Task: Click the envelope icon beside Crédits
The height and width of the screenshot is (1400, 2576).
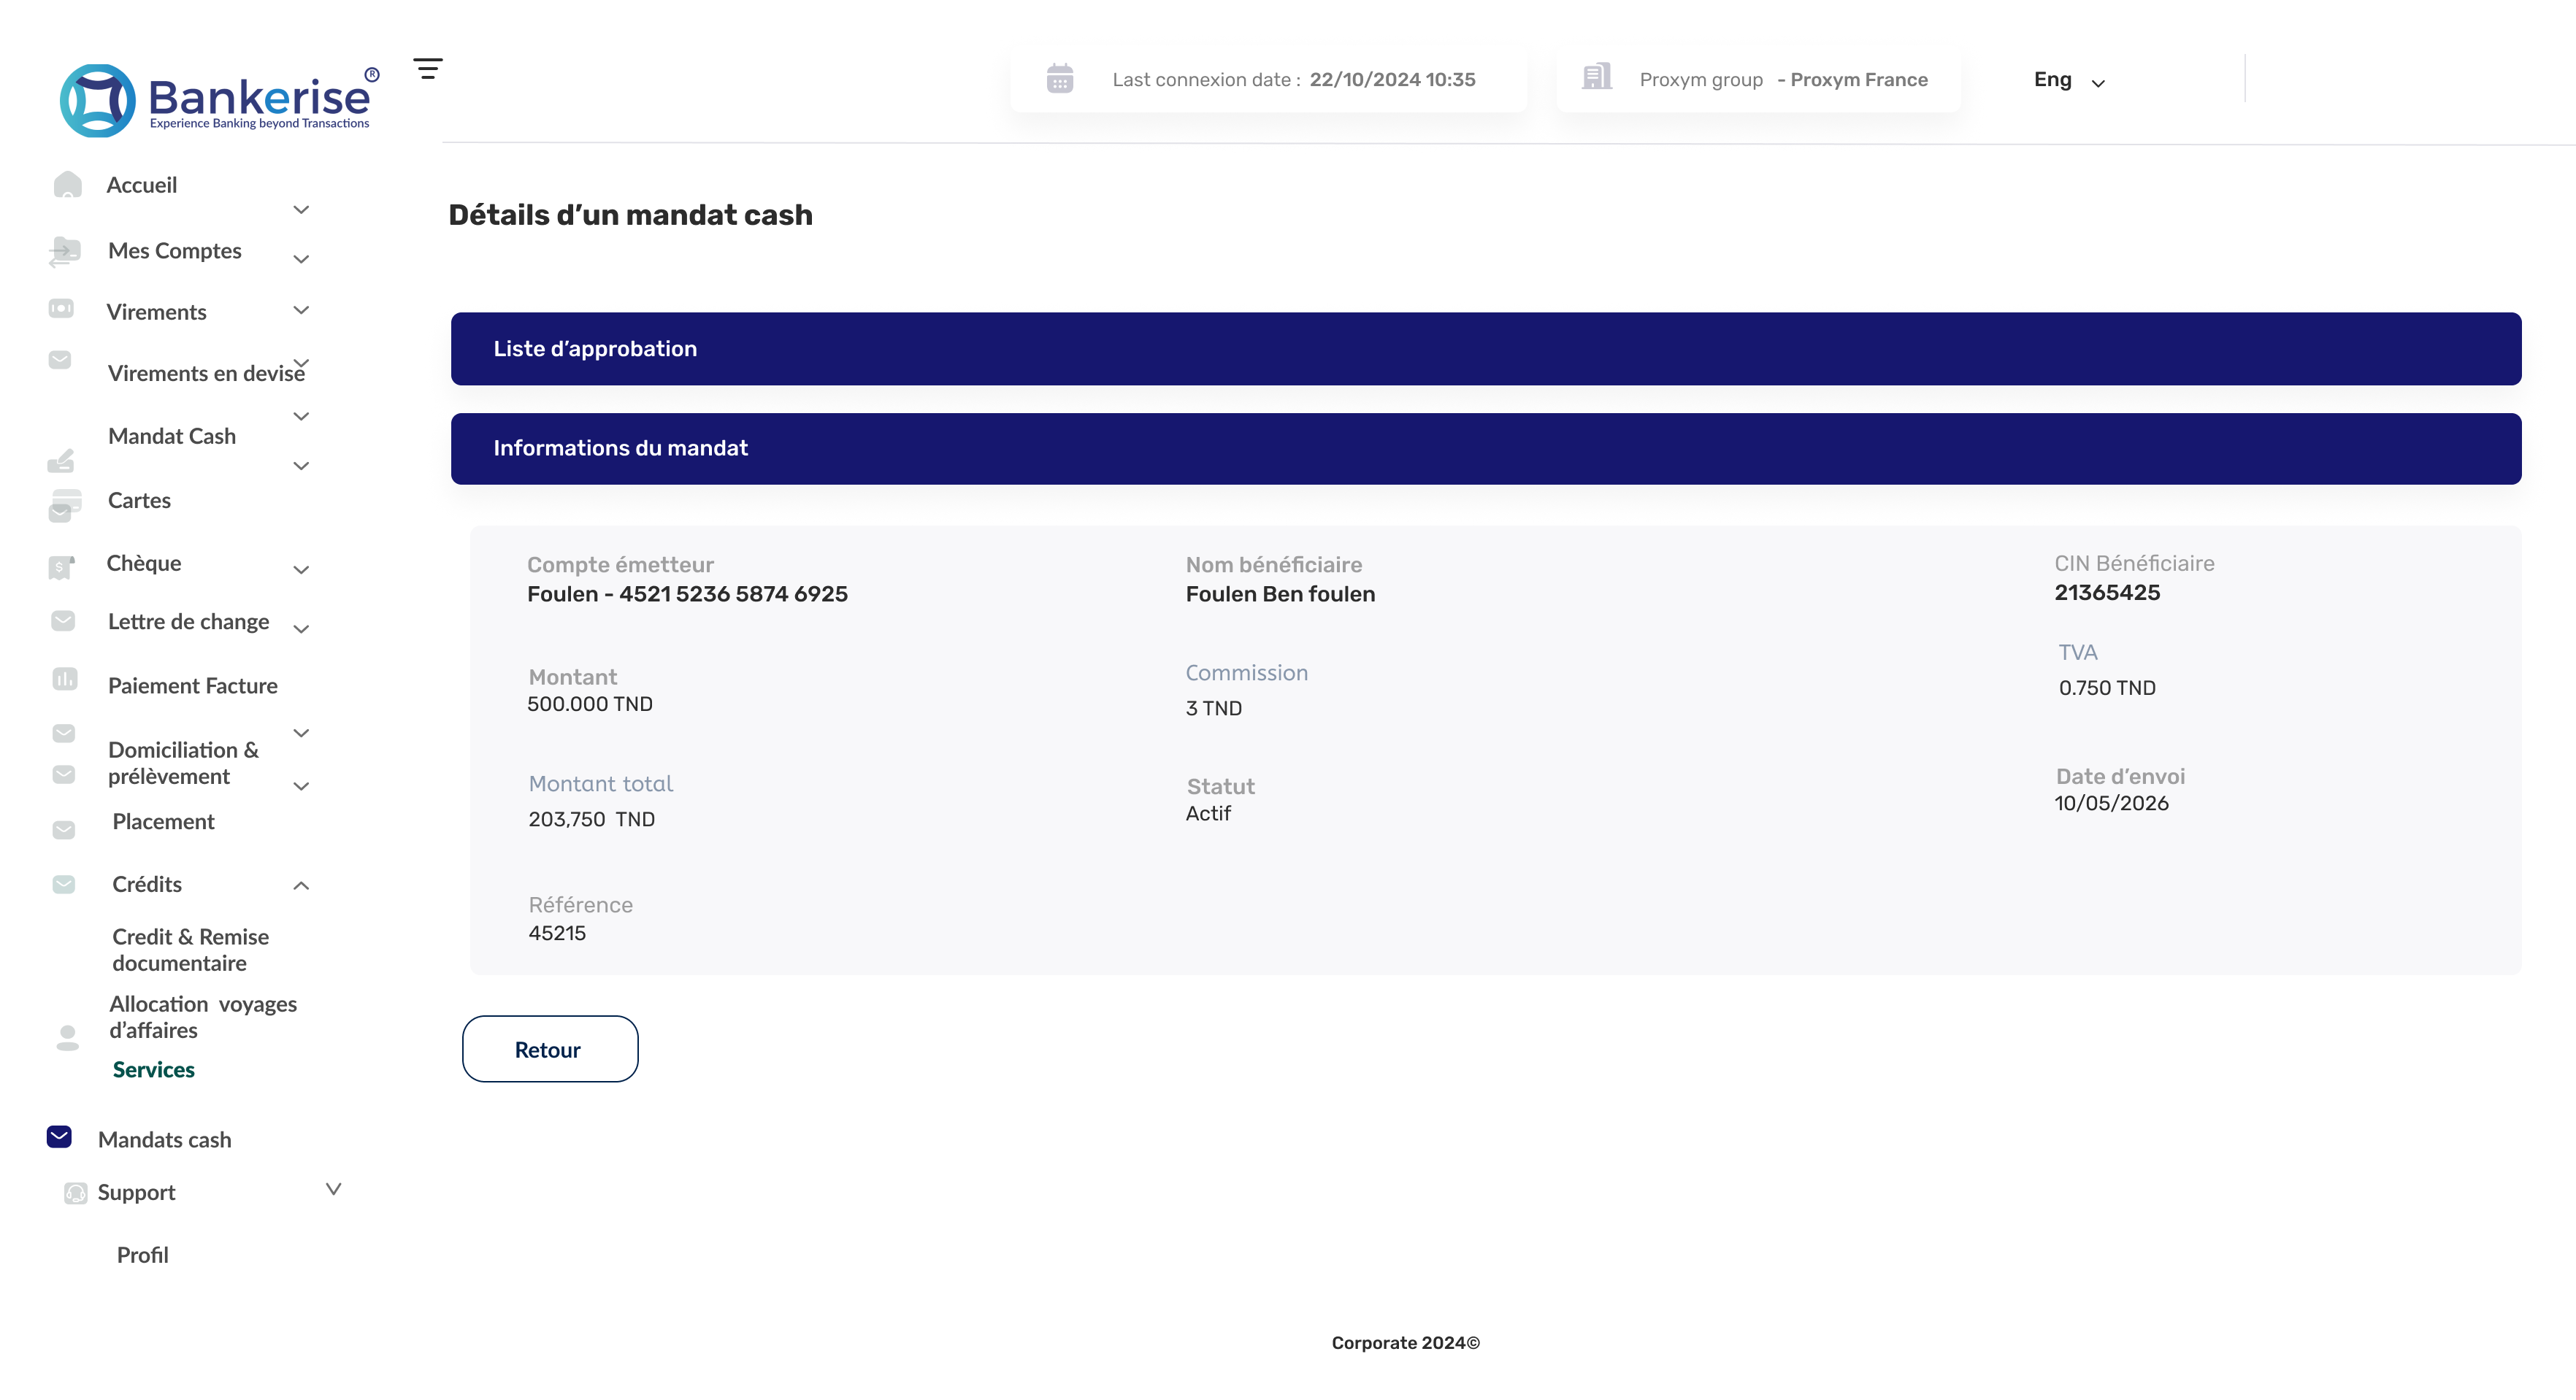Action: [x=64, y=884]
